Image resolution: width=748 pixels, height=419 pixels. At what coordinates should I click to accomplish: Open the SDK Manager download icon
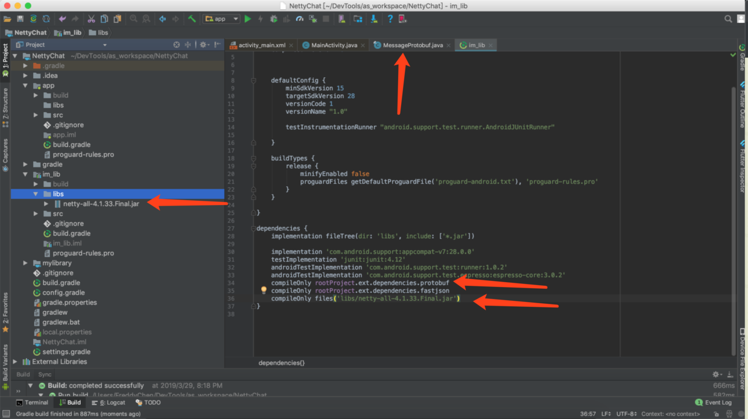click(x=374, y=19)
